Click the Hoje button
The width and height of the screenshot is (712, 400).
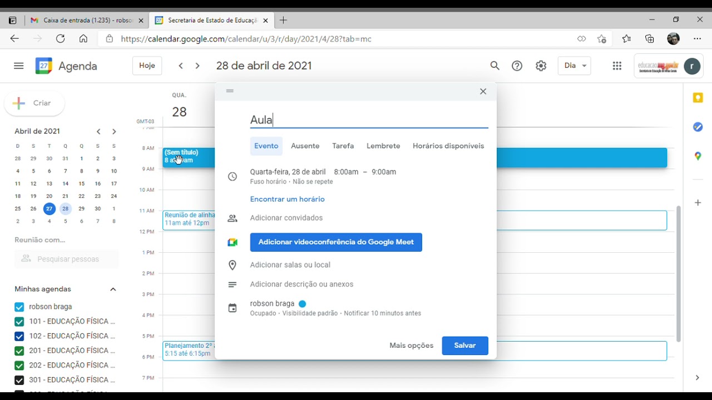(x=147, y=66)
